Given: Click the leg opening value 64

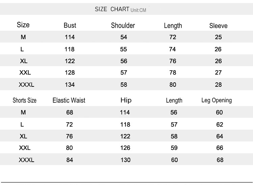Looking at the screenshot, I should click(220, 136).
